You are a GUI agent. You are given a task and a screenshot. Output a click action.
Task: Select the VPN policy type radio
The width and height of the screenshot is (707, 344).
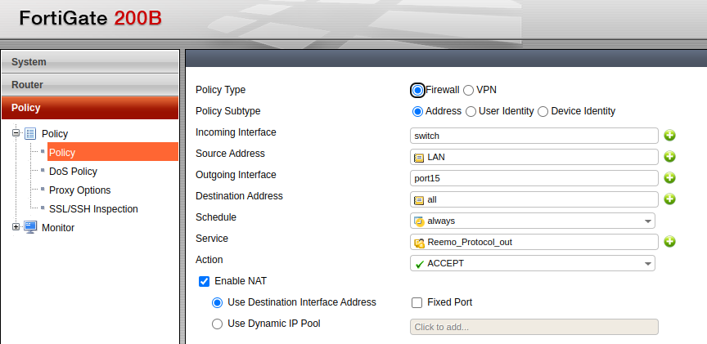click(469, 90)
